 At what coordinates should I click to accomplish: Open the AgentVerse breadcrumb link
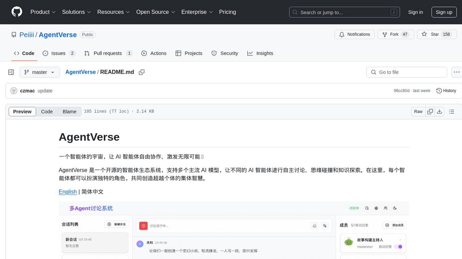(81, 72)
